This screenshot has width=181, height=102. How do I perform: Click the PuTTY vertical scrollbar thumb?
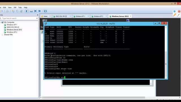tap(166, 64)
